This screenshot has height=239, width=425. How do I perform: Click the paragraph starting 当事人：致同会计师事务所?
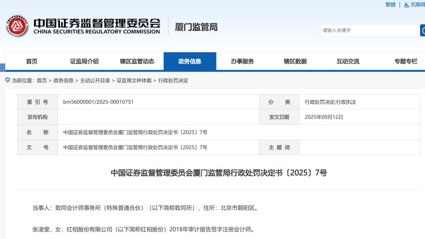click(146, 208)
